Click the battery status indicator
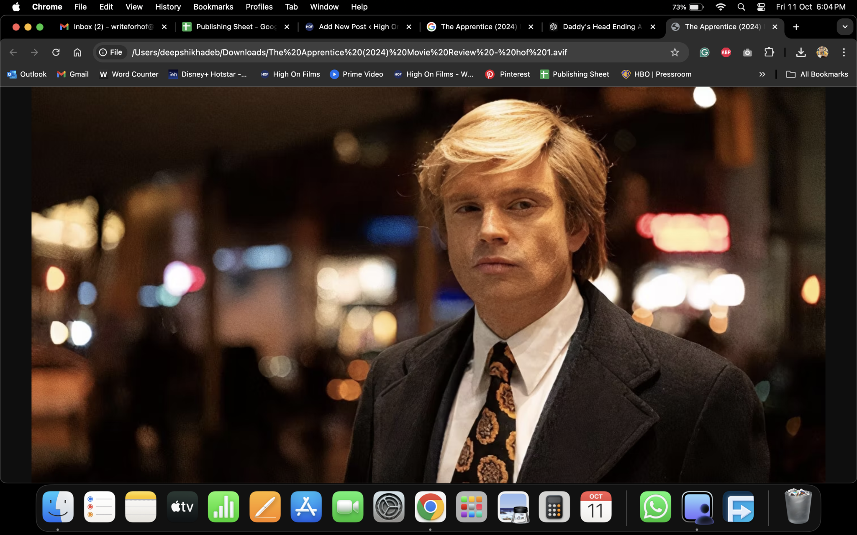 point(688,7)
